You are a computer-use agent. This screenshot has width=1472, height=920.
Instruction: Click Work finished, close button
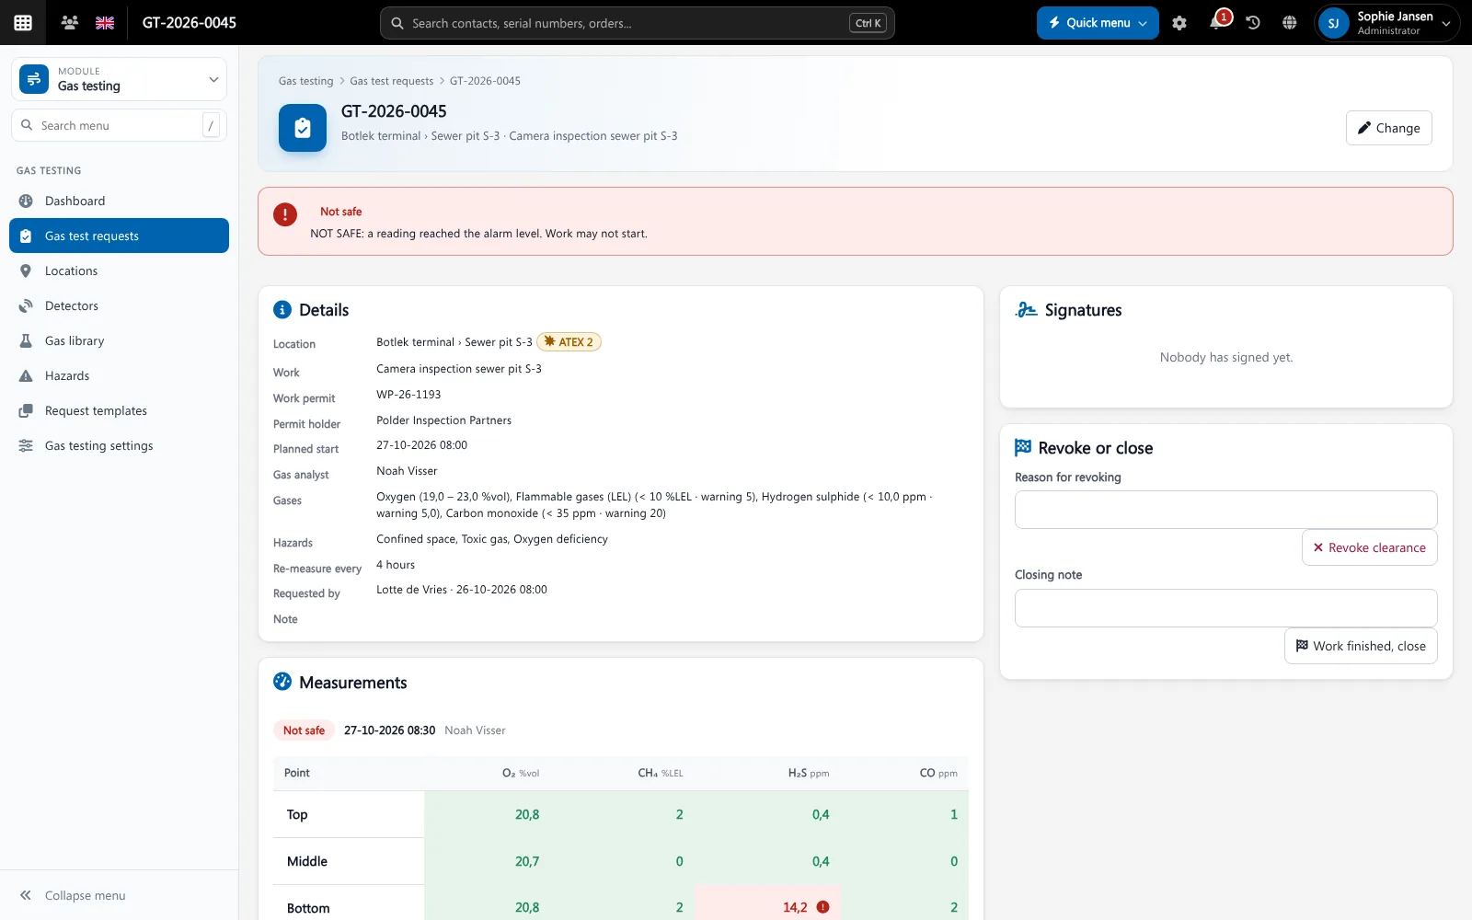pos(1361,646)
